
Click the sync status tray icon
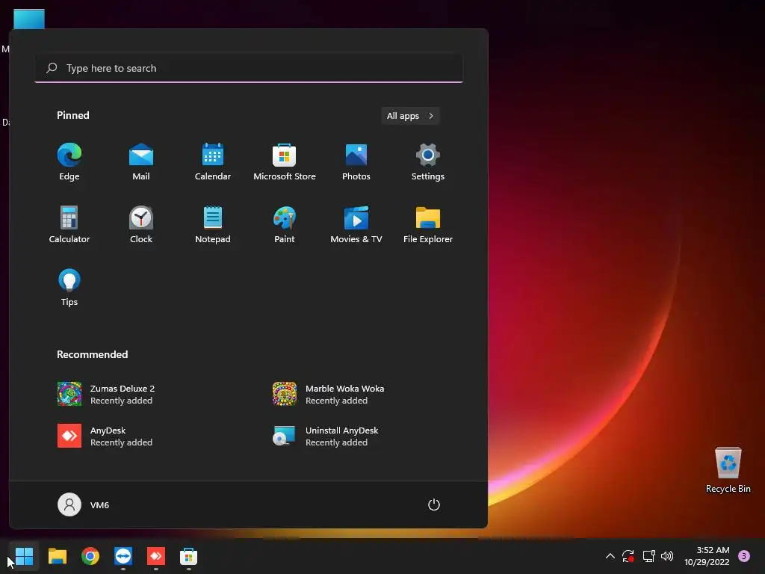tap(628, 556)
